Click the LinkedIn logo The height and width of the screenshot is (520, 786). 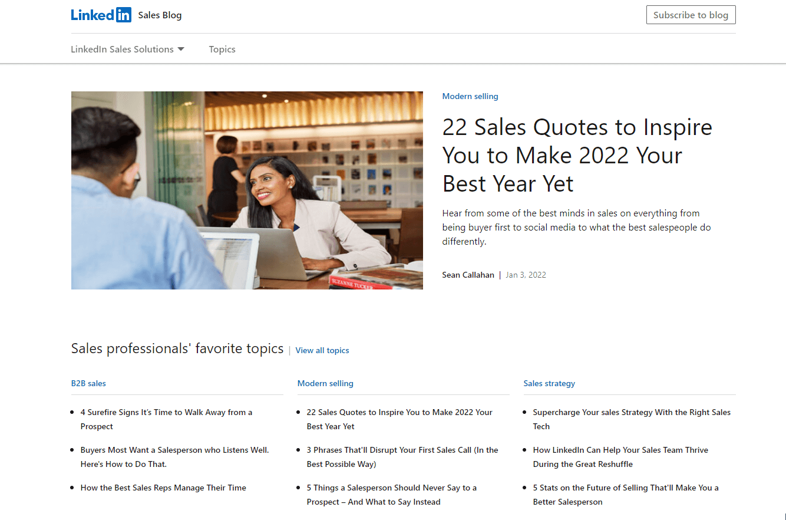101,14
